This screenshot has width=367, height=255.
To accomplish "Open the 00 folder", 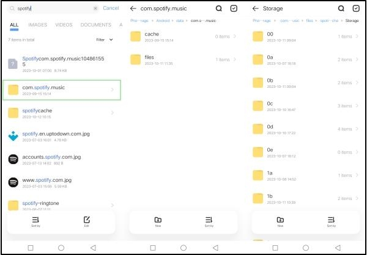I will pos(306,37).
